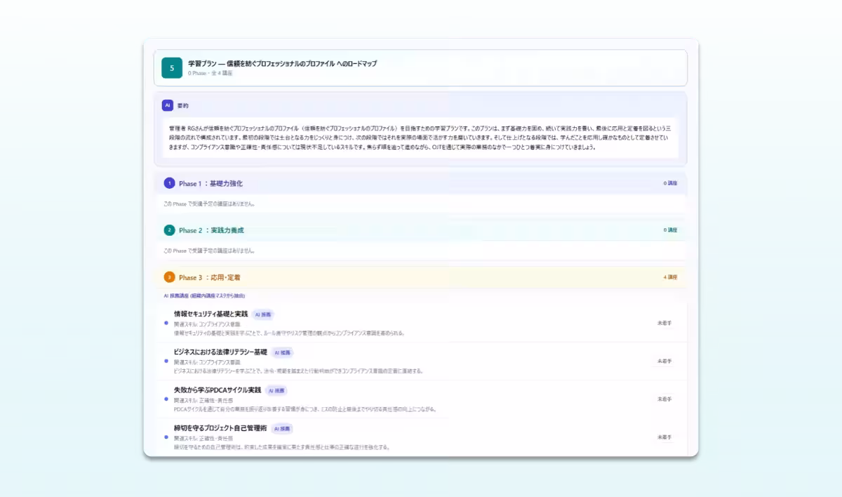Click AI 推薦 badge on 情報セキュリティ基礎と実践
The width and height of the screenshot is (842, 497).
tap(263, 314)
